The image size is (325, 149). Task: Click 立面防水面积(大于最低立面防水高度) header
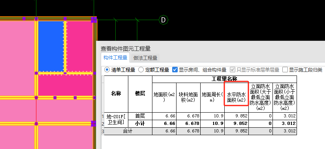click(261, 98)
